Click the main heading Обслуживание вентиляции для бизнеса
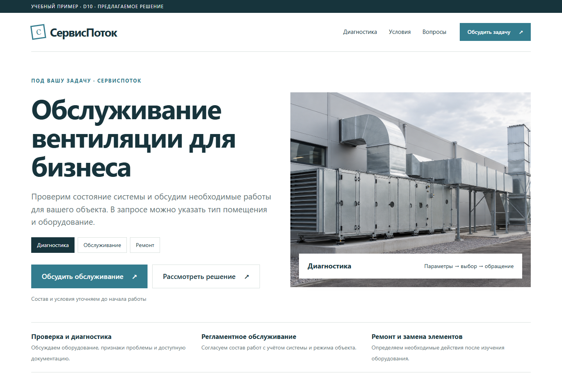Viewport: 562px width, 374px height. click(x=133, y=139)
